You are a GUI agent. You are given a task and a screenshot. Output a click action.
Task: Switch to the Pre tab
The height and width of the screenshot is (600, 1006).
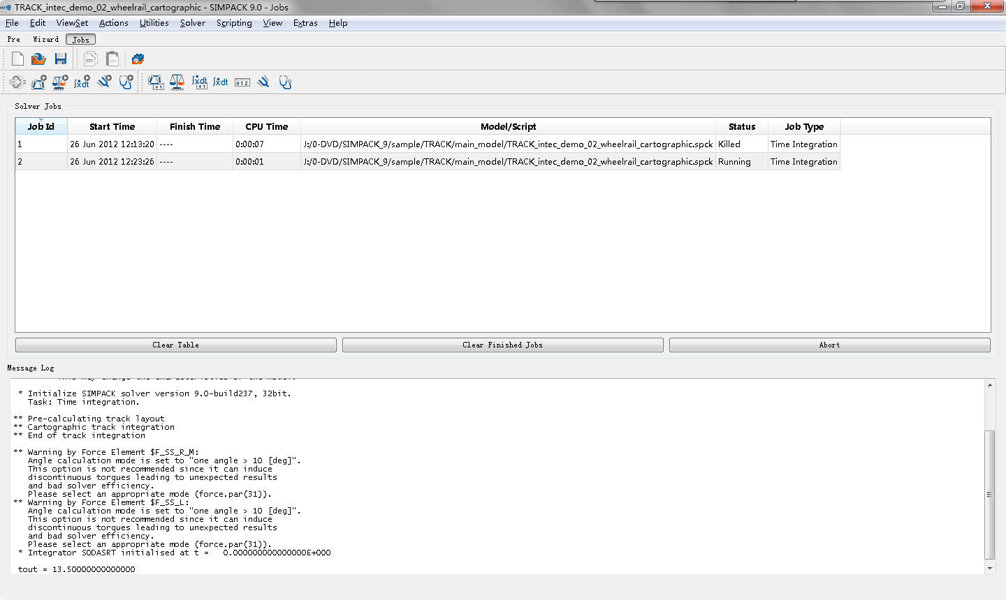14,40
